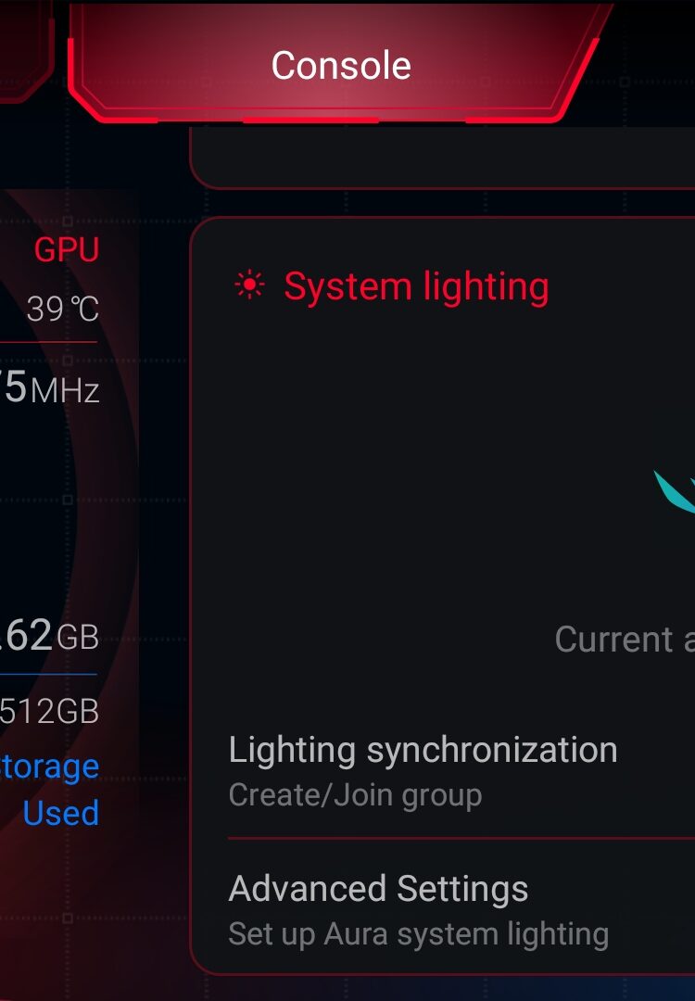This screenshot has width=695, height=1001.
Task: Open Lighting synchronization
Action: coord(423,750)
